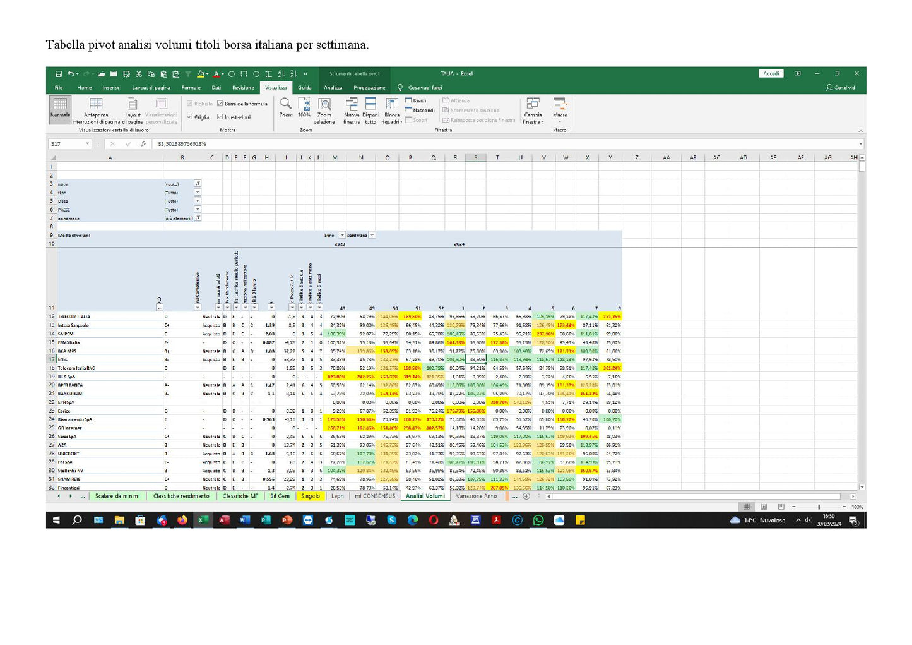Screen dimensions: 912x645
Task: Click the Cosa vuoi fare search box
Action: coord(425,88)
